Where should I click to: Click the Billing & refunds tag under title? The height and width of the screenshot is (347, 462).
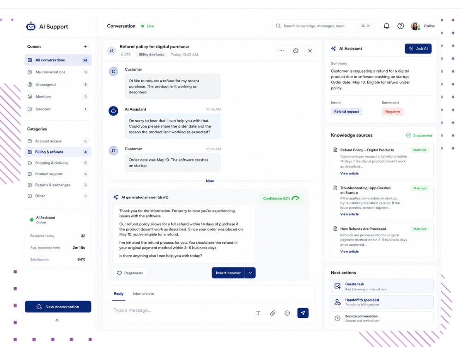pos(152,55)
